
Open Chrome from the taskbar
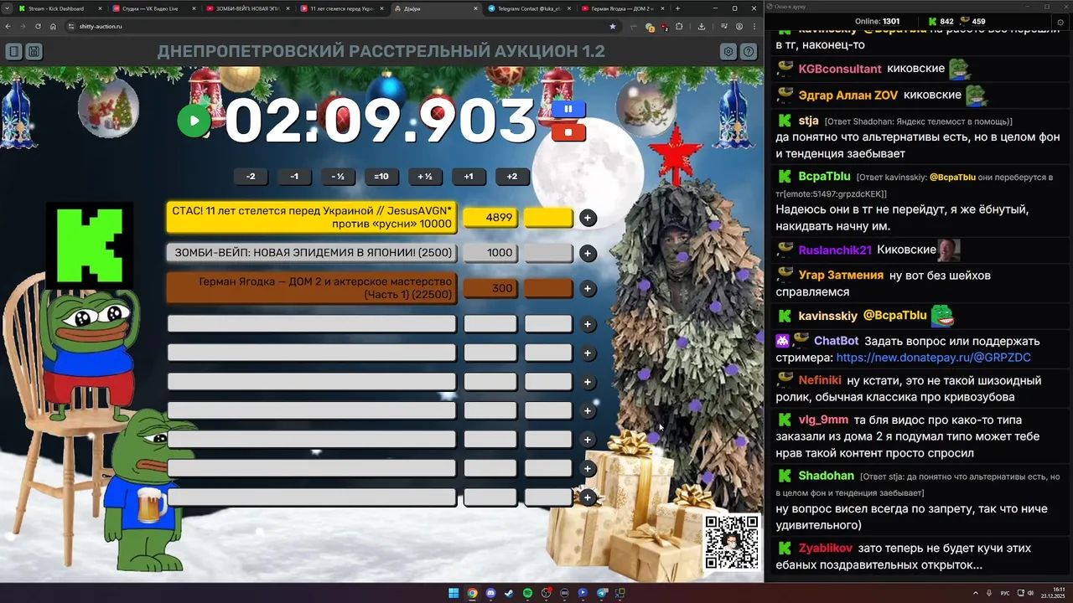[472, 593]
